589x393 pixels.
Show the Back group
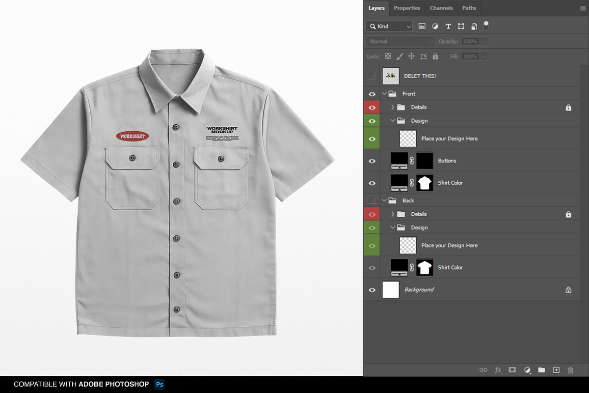372,200
